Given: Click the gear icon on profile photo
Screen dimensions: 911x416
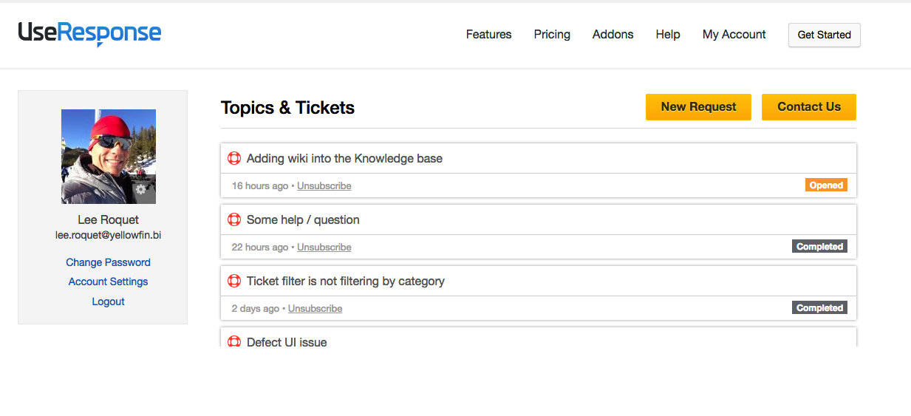Looking at the screenshot, I should pyautogui.click(x=141, y=189).
